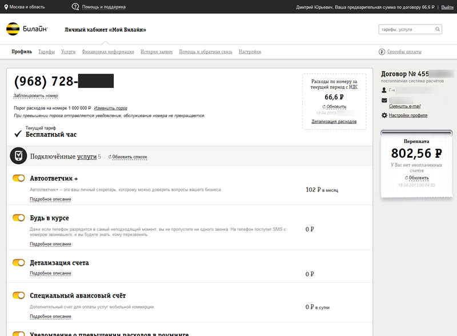Open Детализация расходов link
This screenshot has height=336, width=457.
tap(334, 121)
